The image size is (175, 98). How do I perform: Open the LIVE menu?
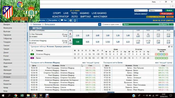(x=66, y=13)
